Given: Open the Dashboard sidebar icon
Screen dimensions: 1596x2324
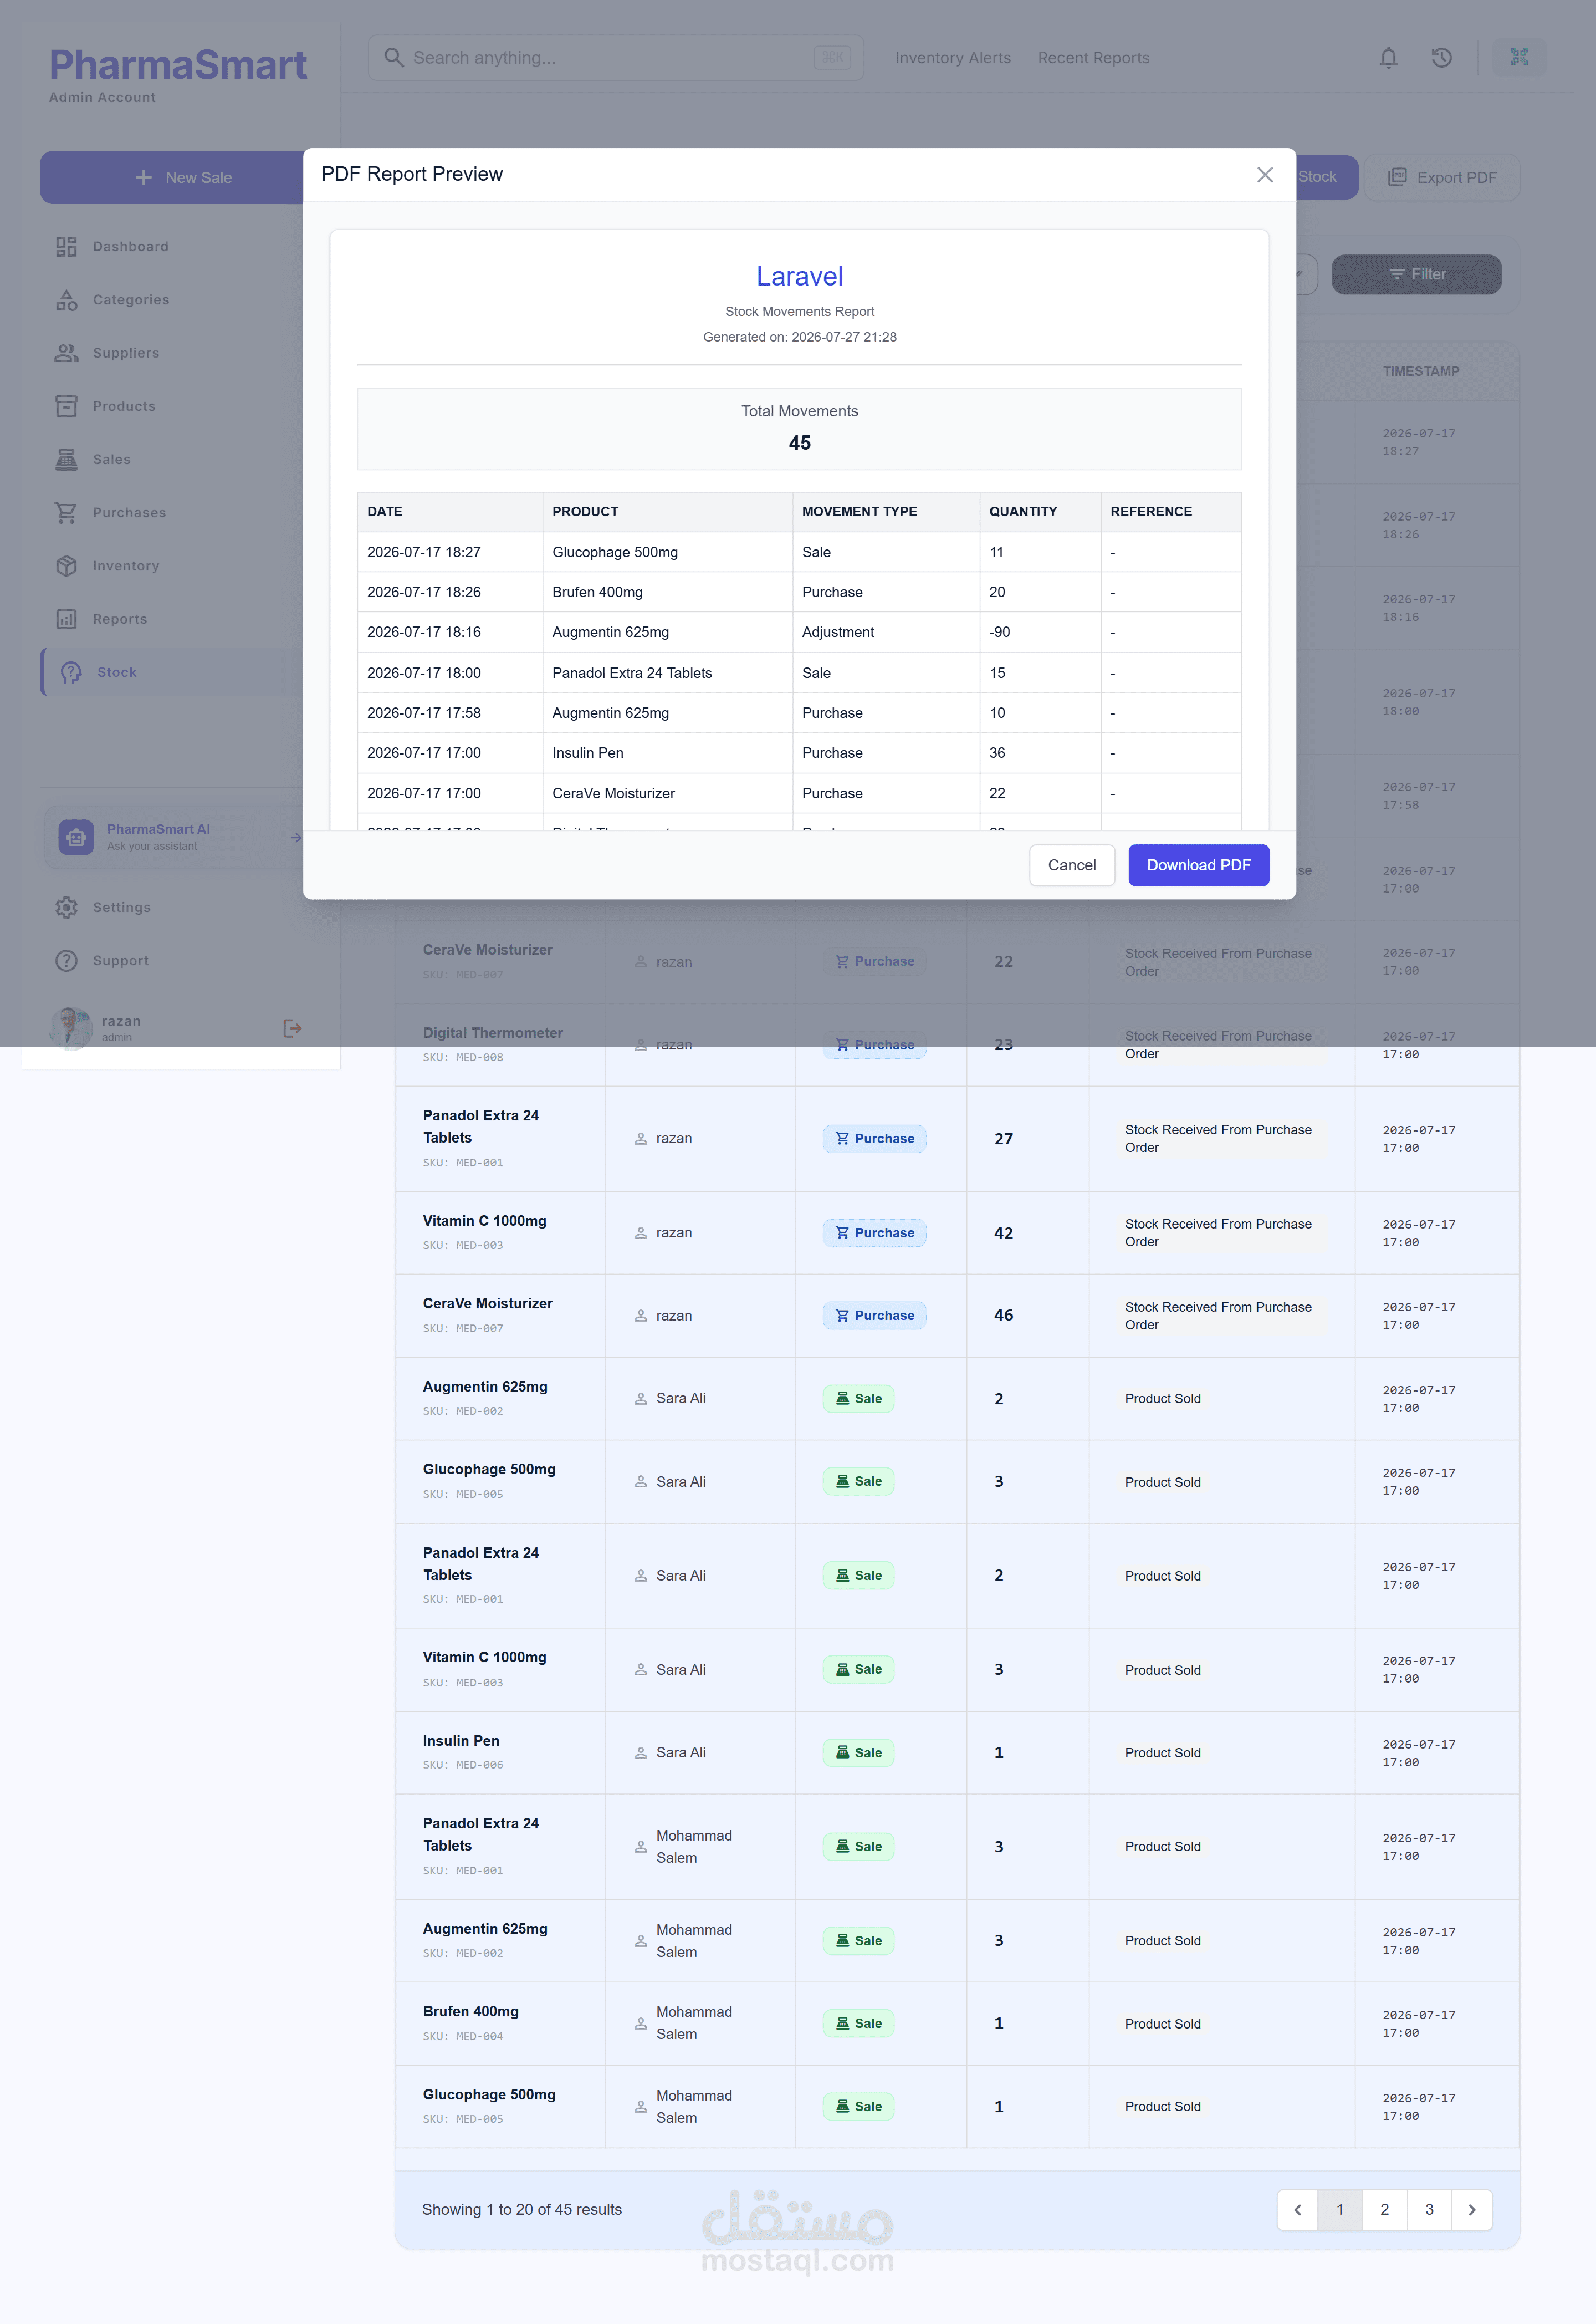Looking at the screenshot, I should pyautogui.click(x=66, y=247).
